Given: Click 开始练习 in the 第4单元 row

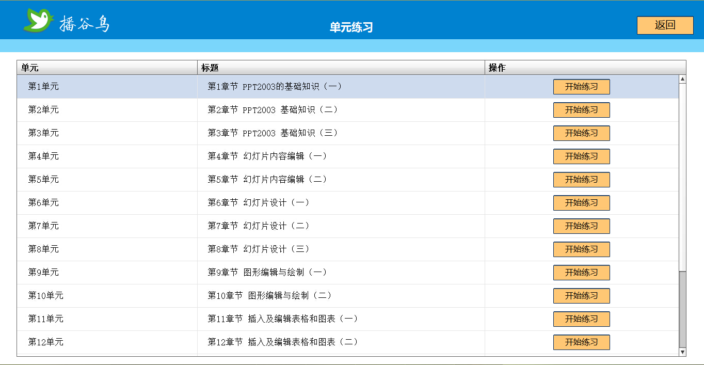Looking at the screenshot, I should [581, 156].
